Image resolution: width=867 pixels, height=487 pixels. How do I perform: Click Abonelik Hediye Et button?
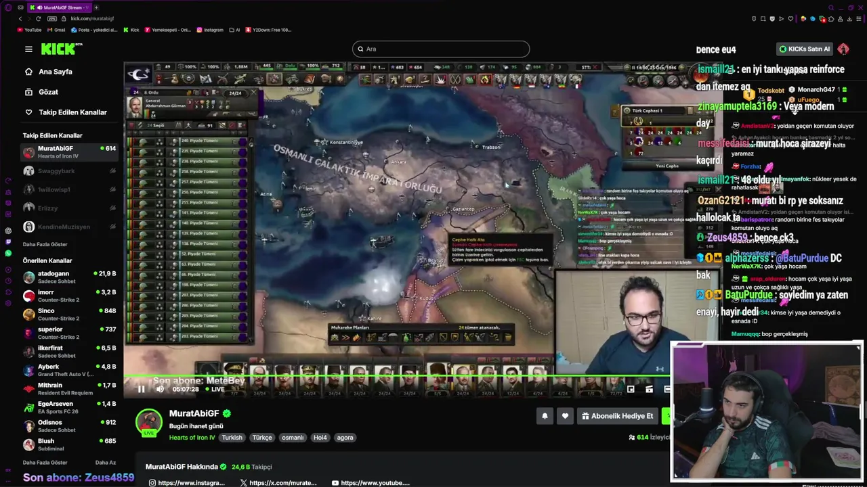click(617, 416)
